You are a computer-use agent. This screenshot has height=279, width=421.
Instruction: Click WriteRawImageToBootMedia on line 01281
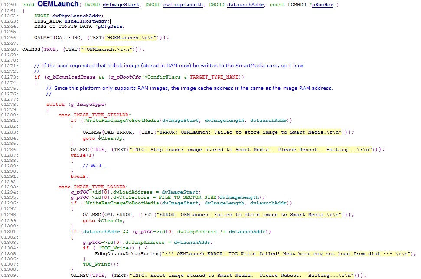tap(122, 121)
